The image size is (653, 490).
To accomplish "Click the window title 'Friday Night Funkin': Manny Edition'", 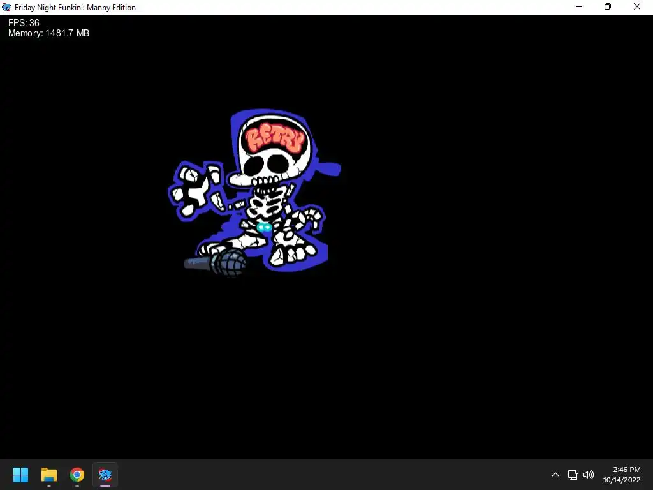I will [x=75, y=8].
